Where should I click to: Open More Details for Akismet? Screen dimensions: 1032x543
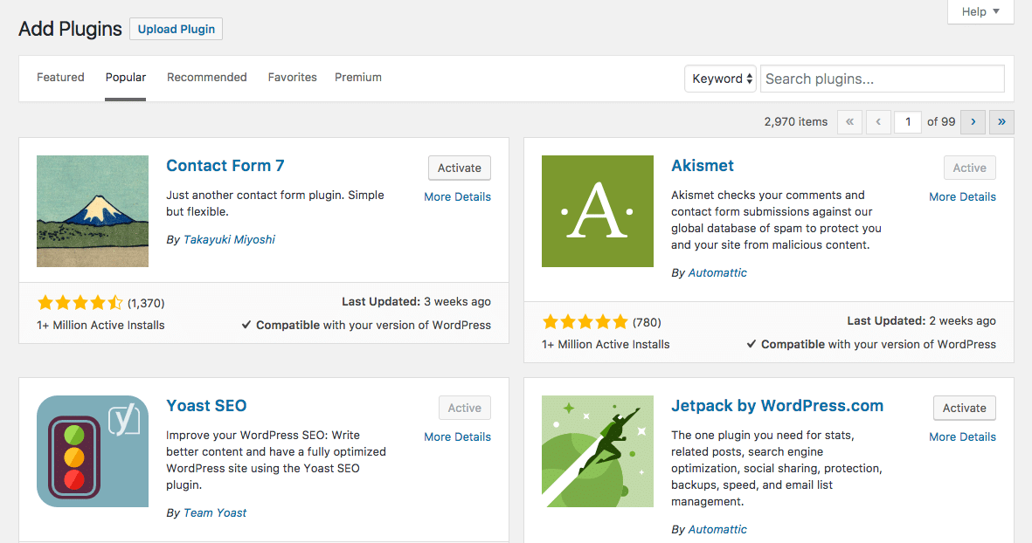962,196
